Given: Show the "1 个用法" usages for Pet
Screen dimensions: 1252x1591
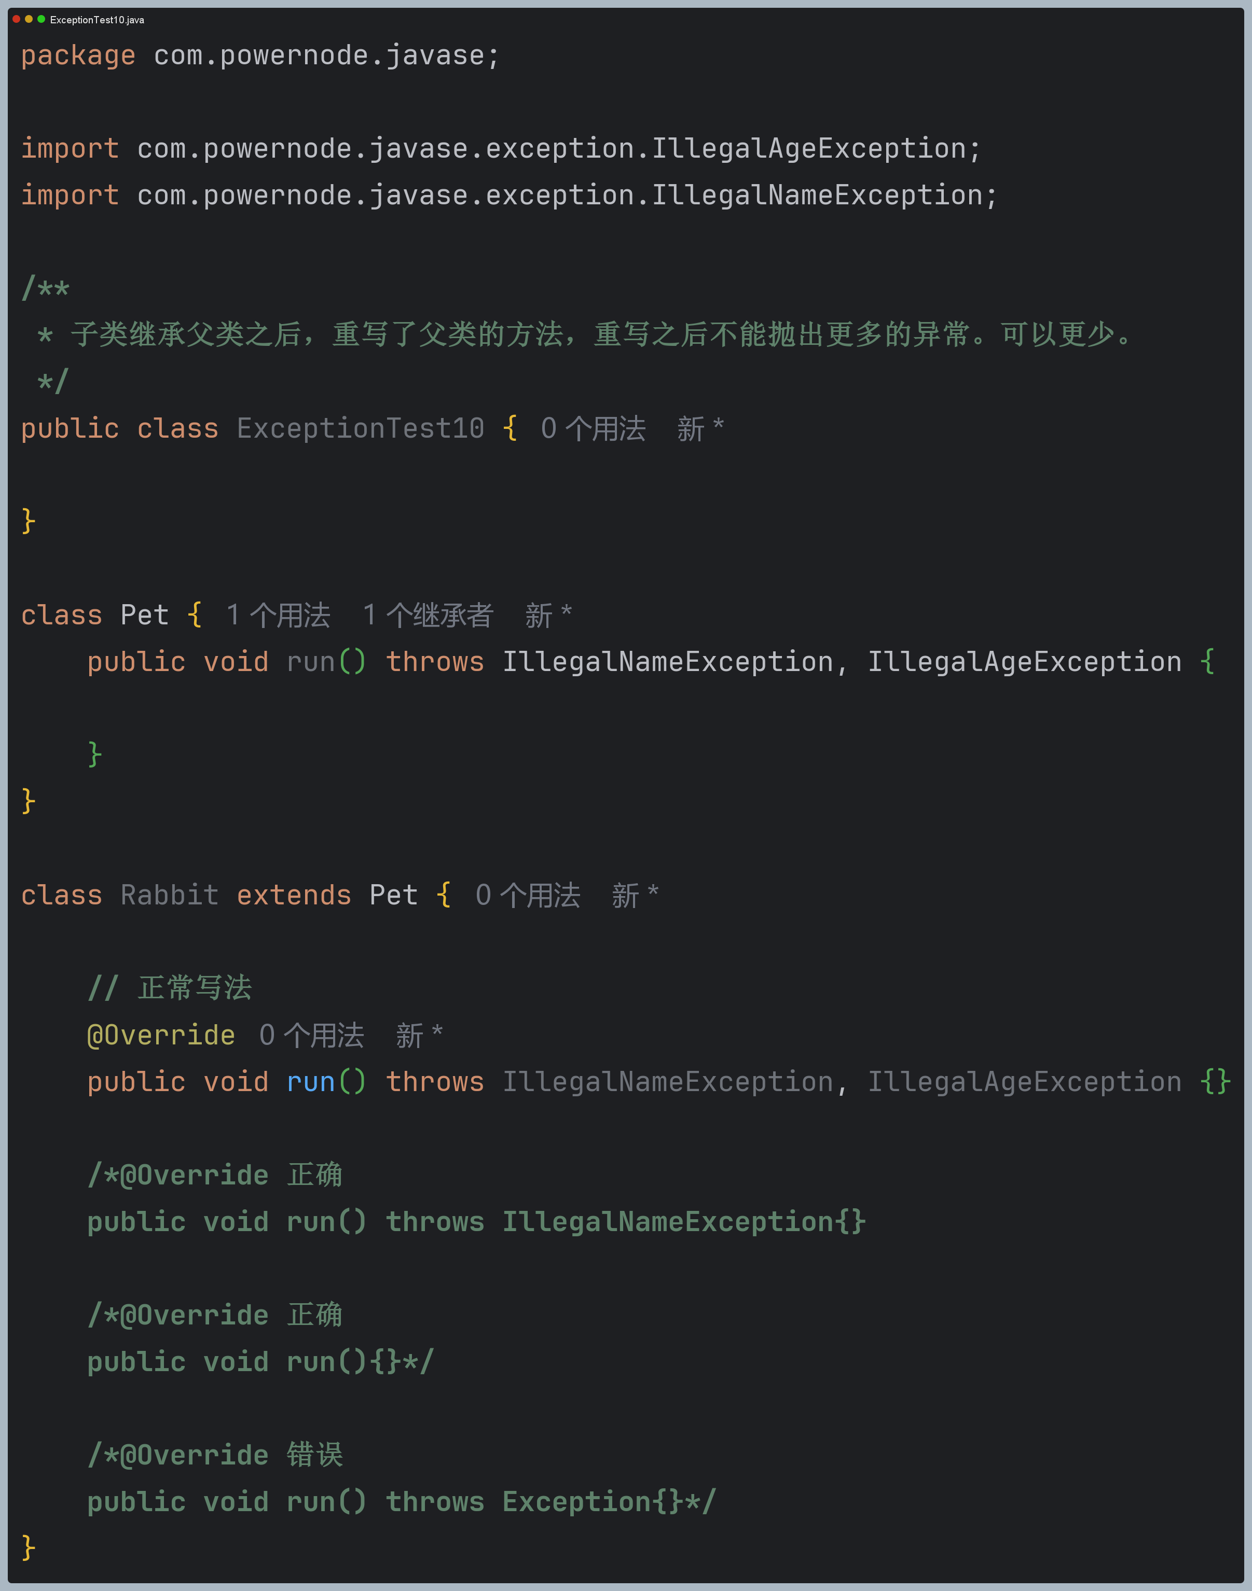Looking at the screenshot, I should (x=278, y=616).
